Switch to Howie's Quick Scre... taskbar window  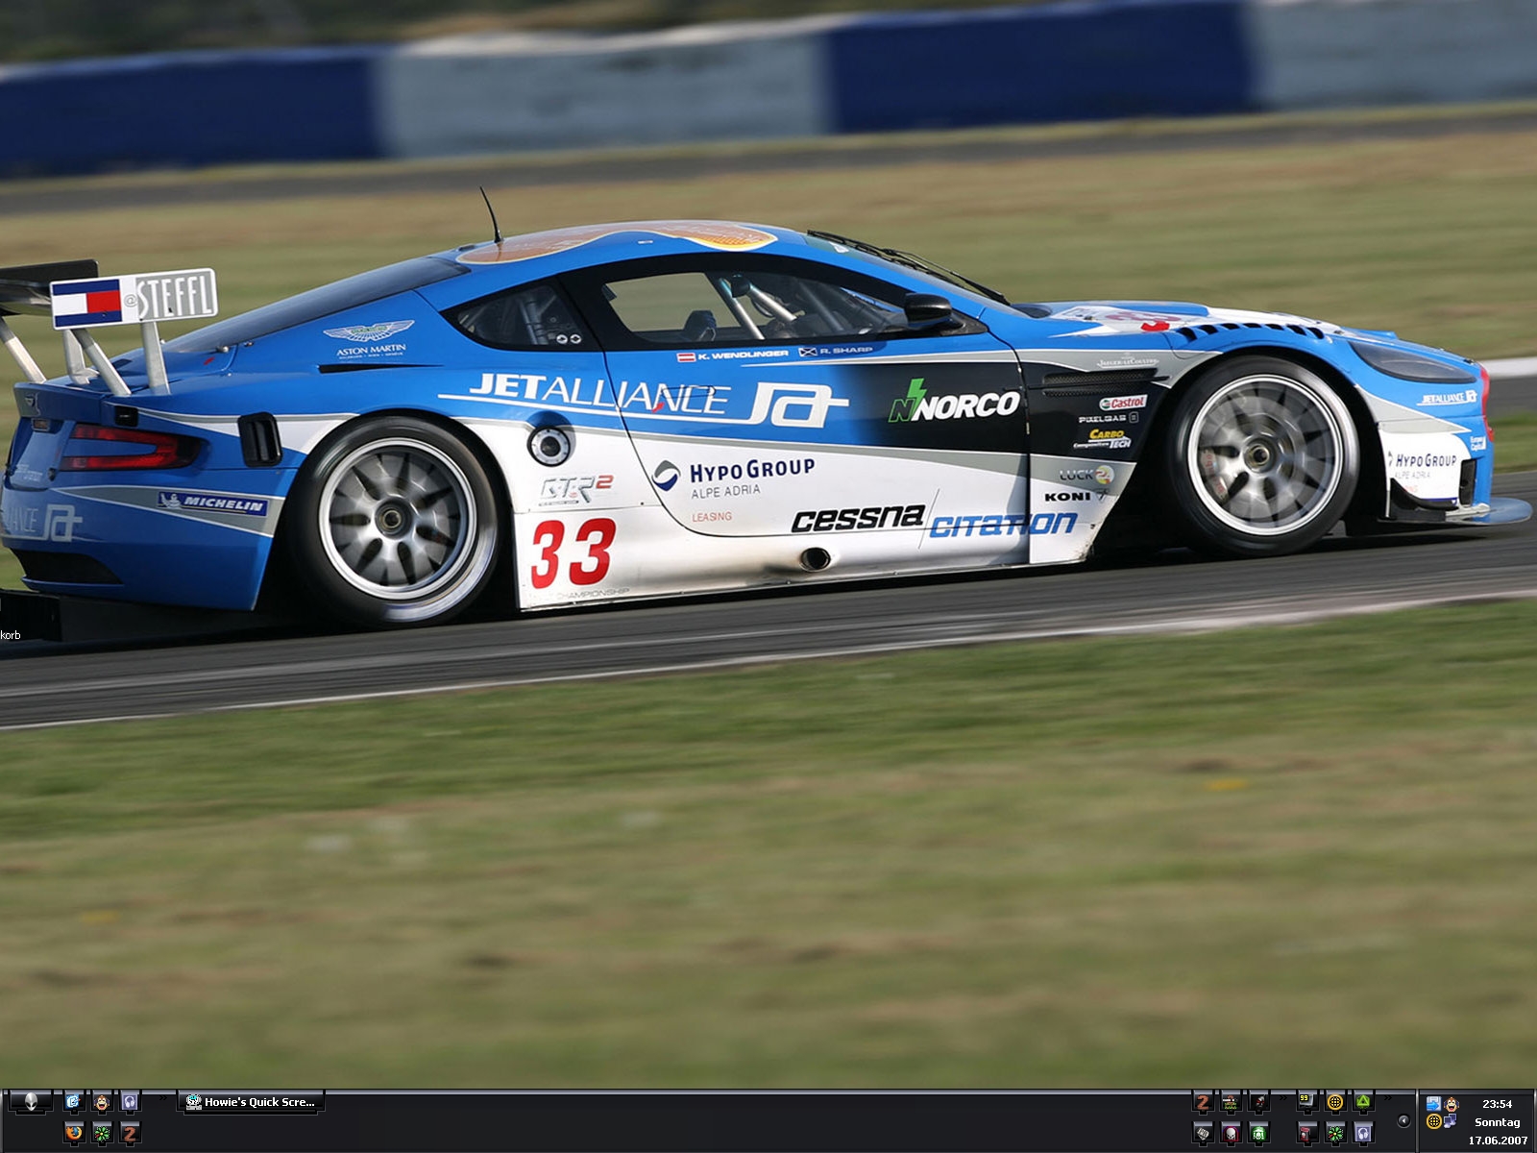[251, 1102]
